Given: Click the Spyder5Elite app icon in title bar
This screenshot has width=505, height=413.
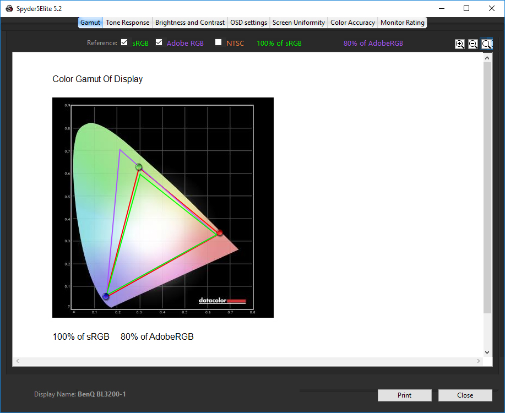Looking at the screenshot, I should point(9,8).
